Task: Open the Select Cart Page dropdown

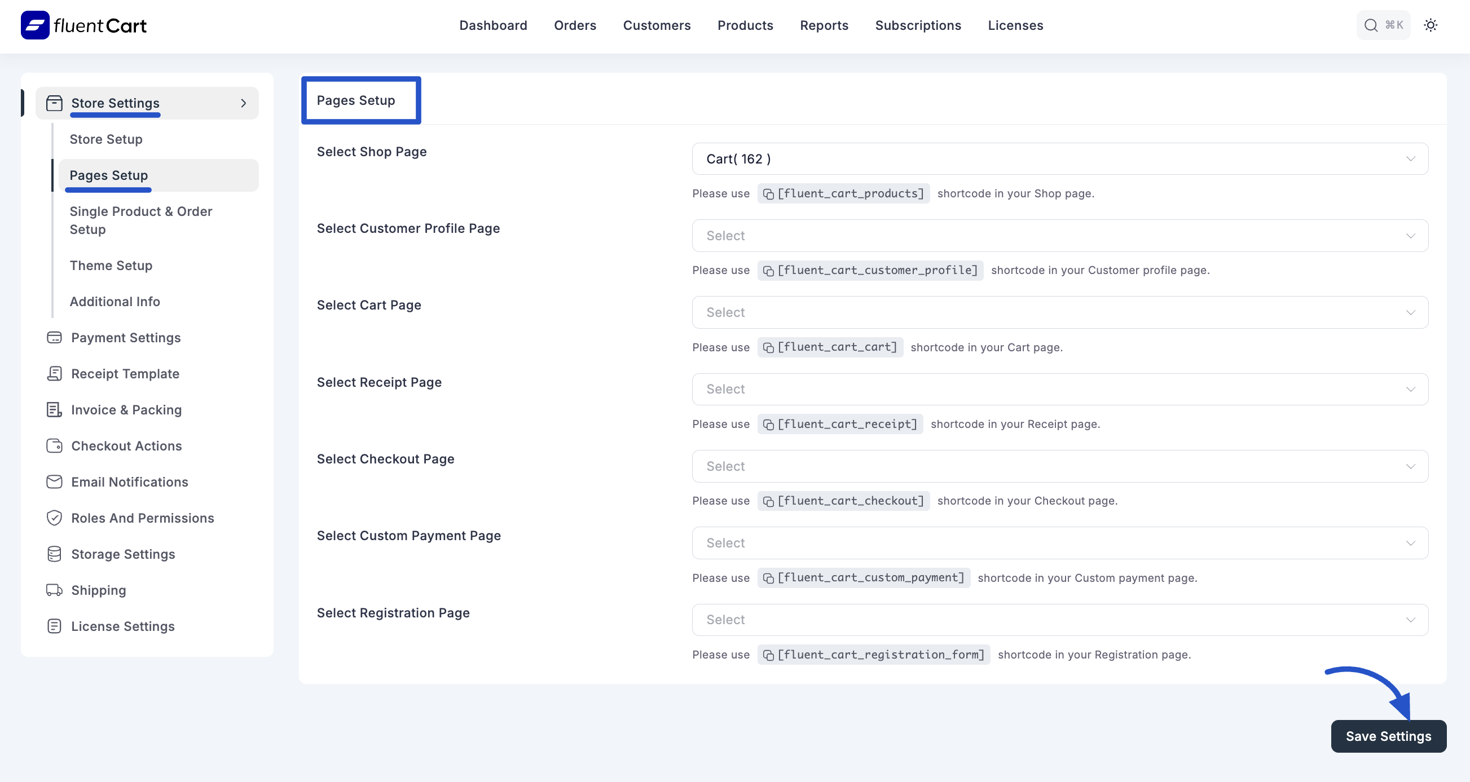Action: 1060,312
